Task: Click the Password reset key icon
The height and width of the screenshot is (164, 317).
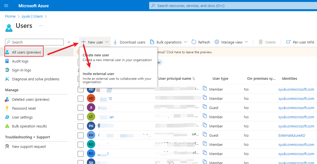Action: click(7, 108)
